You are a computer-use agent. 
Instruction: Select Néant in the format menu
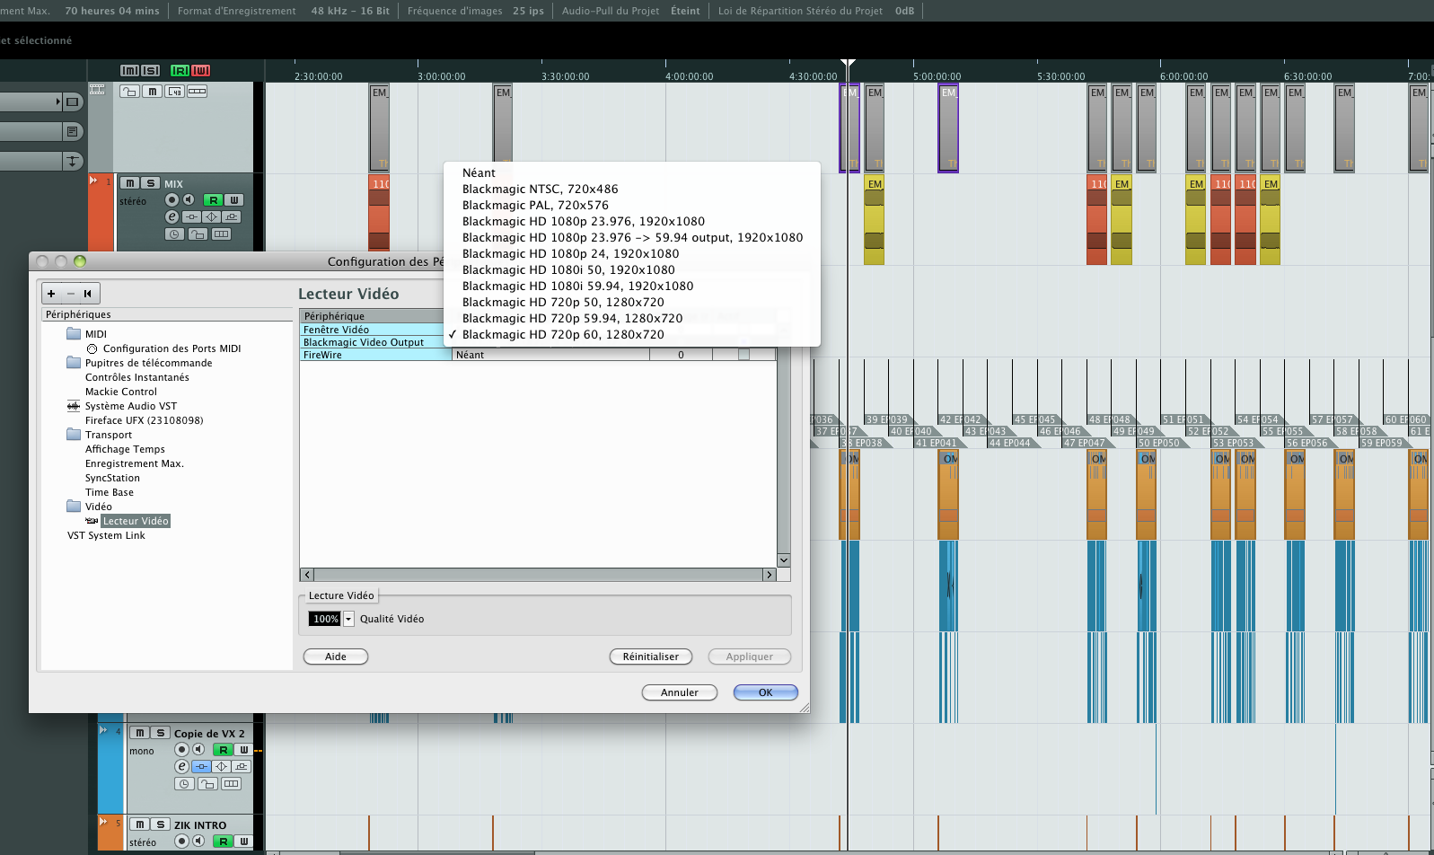point(479,172)
